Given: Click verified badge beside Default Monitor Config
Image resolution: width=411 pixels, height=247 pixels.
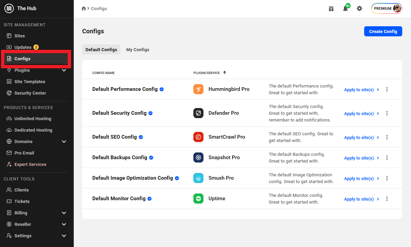Looking at the screenshot, I should click(150, 199).
